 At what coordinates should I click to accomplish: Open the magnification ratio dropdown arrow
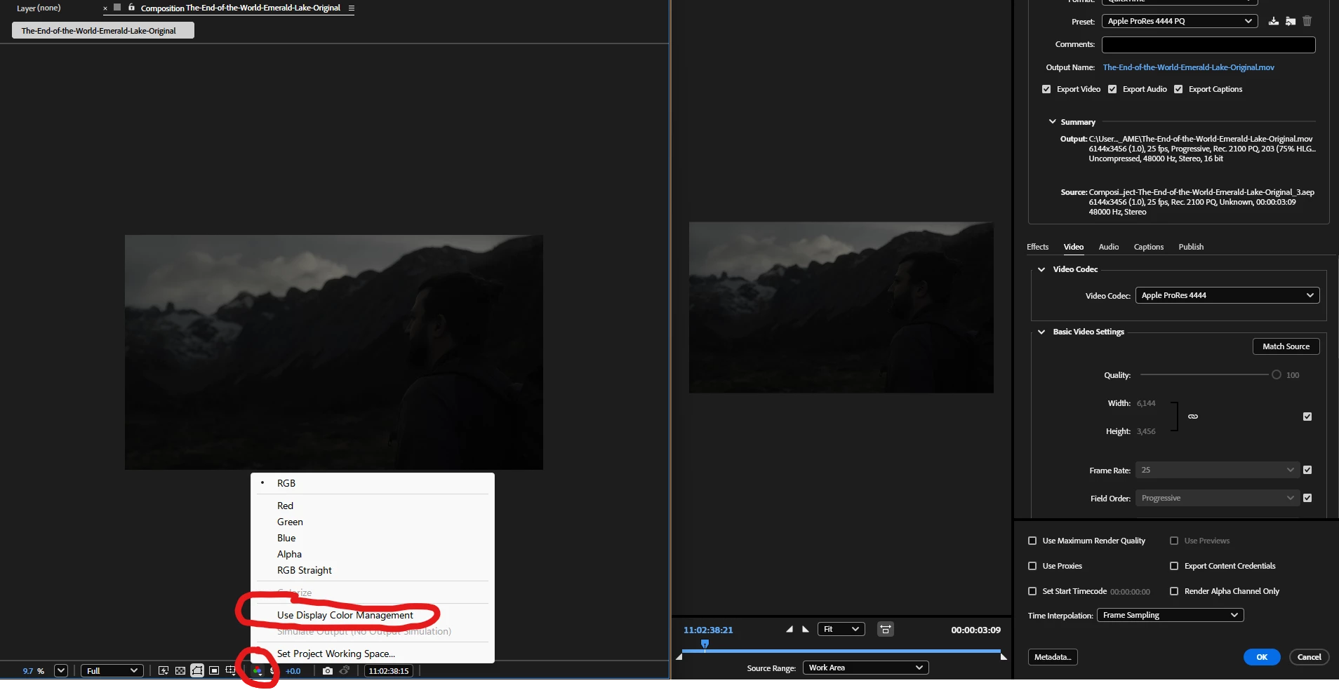[61, 670]
